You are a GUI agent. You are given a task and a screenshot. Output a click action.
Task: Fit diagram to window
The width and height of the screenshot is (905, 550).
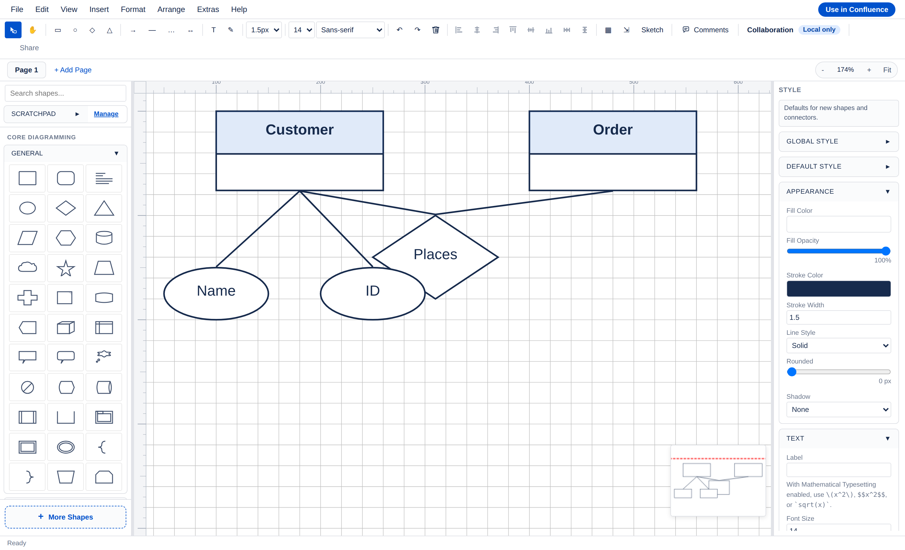coord(887,70)
